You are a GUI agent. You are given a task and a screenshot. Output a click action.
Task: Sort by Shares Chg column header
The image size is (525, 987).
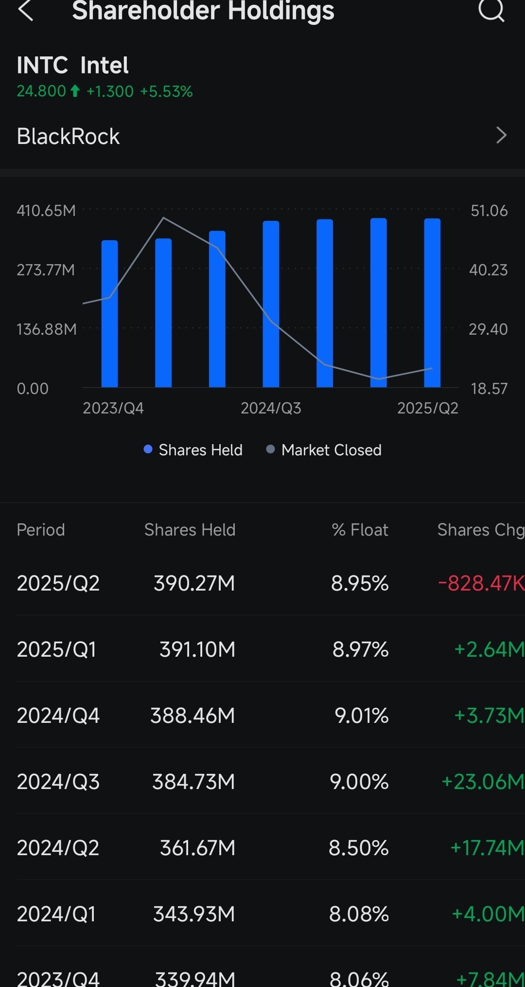click(x=481, y=530)
